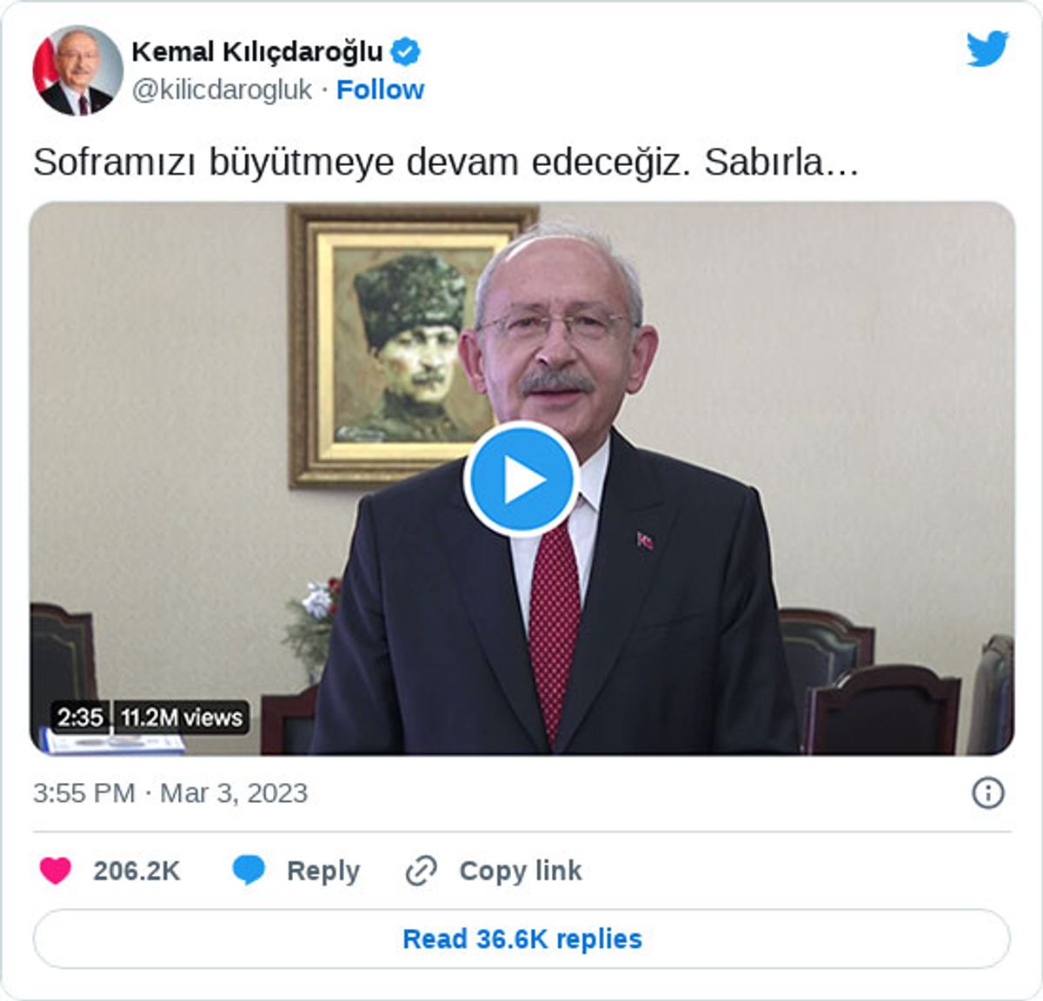Click the Copy link text
Screen dimensions: 1043x1001
click(521, 871)
